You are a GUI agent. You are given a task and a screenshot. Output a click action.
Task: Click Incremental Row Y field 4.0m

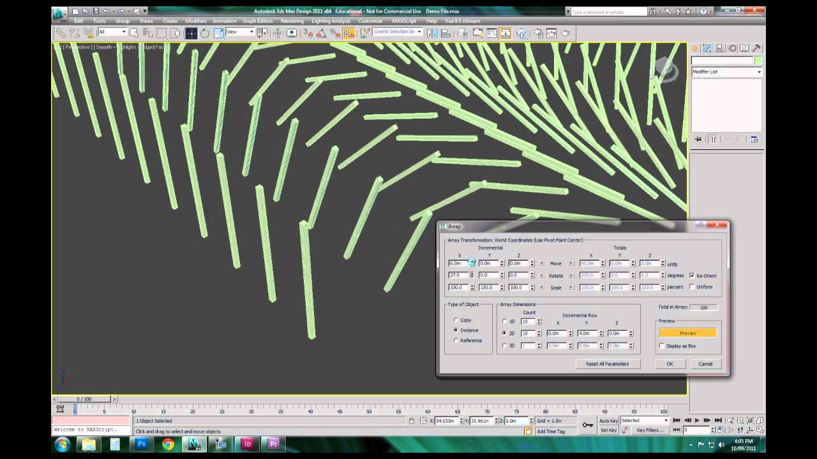click(x=587, y=333)
